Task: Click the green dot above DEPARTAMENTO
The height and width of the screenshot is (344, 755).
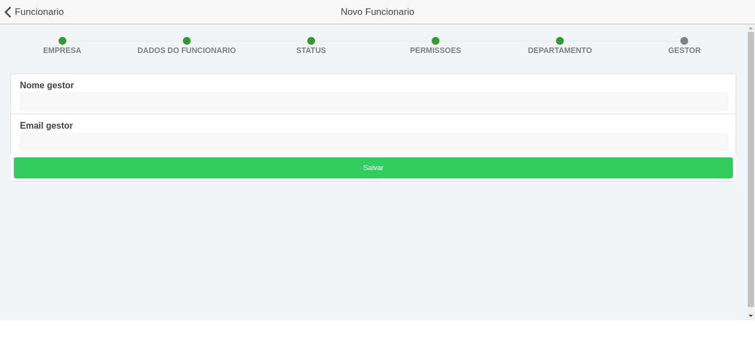Action: click(x=560, y=41)
